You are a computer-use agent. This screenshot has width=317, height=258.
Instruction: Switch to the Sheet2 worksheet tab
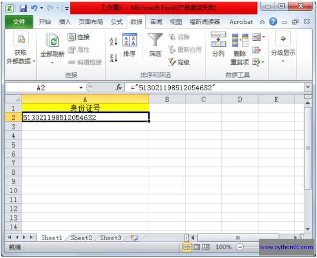pos(81,238)
